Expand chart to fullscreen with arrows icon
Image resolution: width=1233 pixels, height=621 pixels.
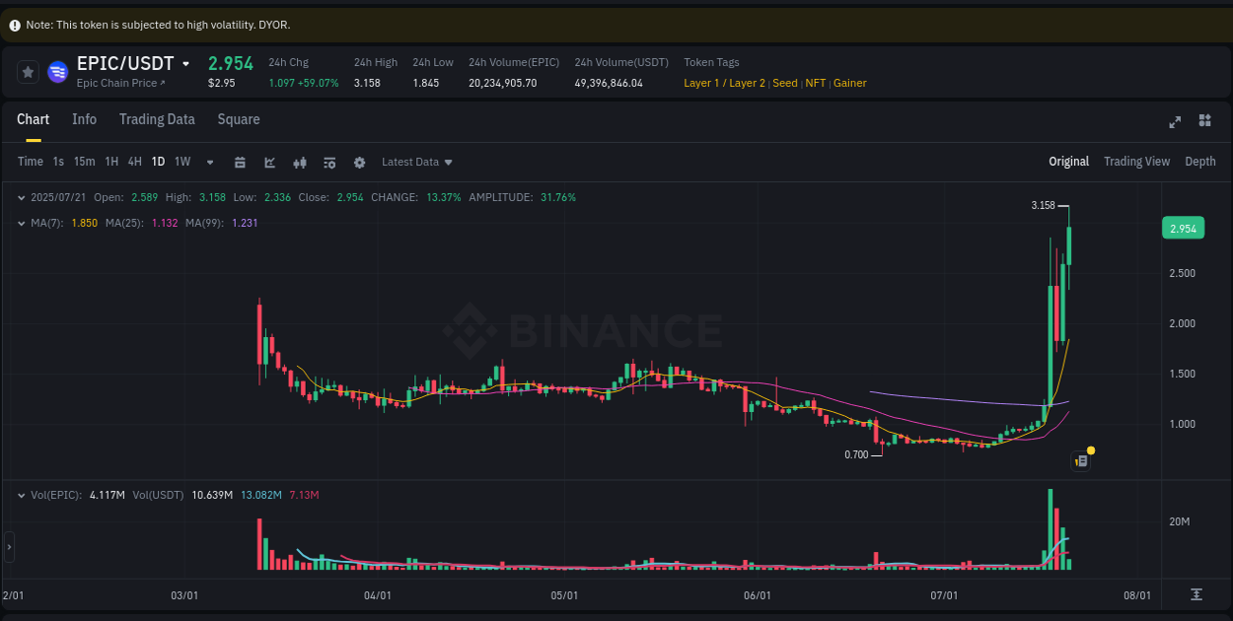coord(1175,120)
